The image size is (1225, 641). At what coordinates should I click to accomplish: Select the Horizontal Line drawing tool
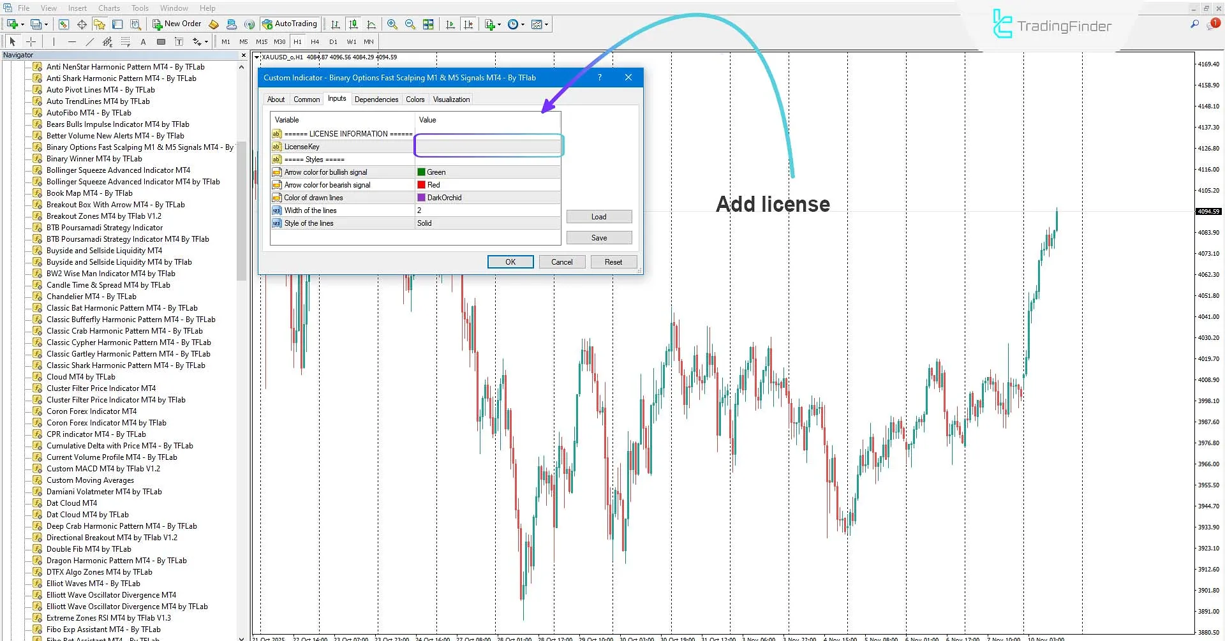(x=72, y=41)
